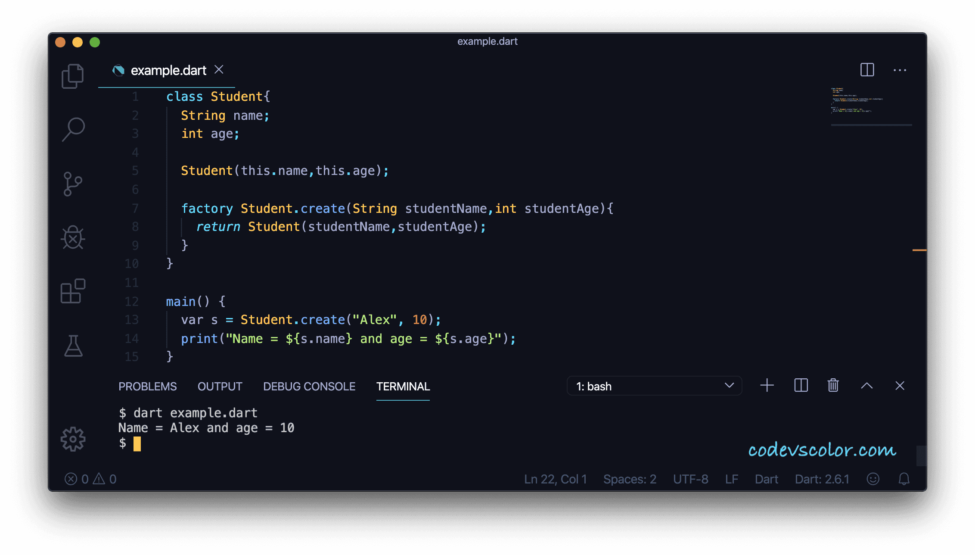975x555 pixels.
Task: Switch to the PROBLEMS tab
Action: [147, 386]
